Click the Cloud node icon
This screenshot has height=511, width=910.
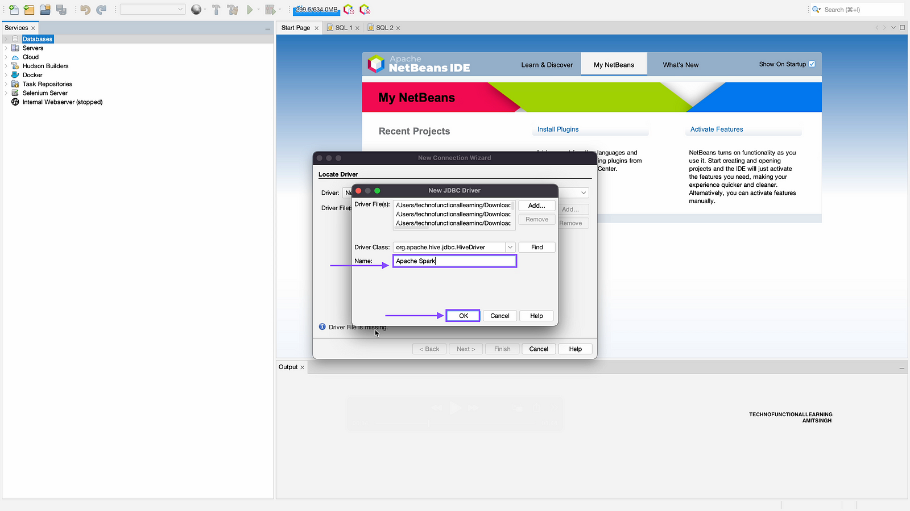[x=15, y=57]
